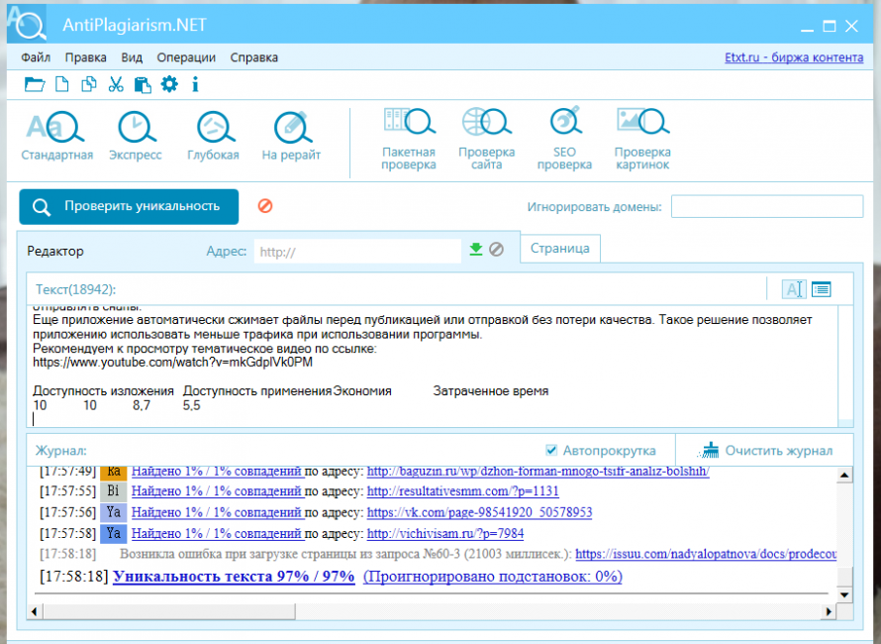Click the paste clipboard icon
Screen dimensions: 881x644
coord(143,84)
